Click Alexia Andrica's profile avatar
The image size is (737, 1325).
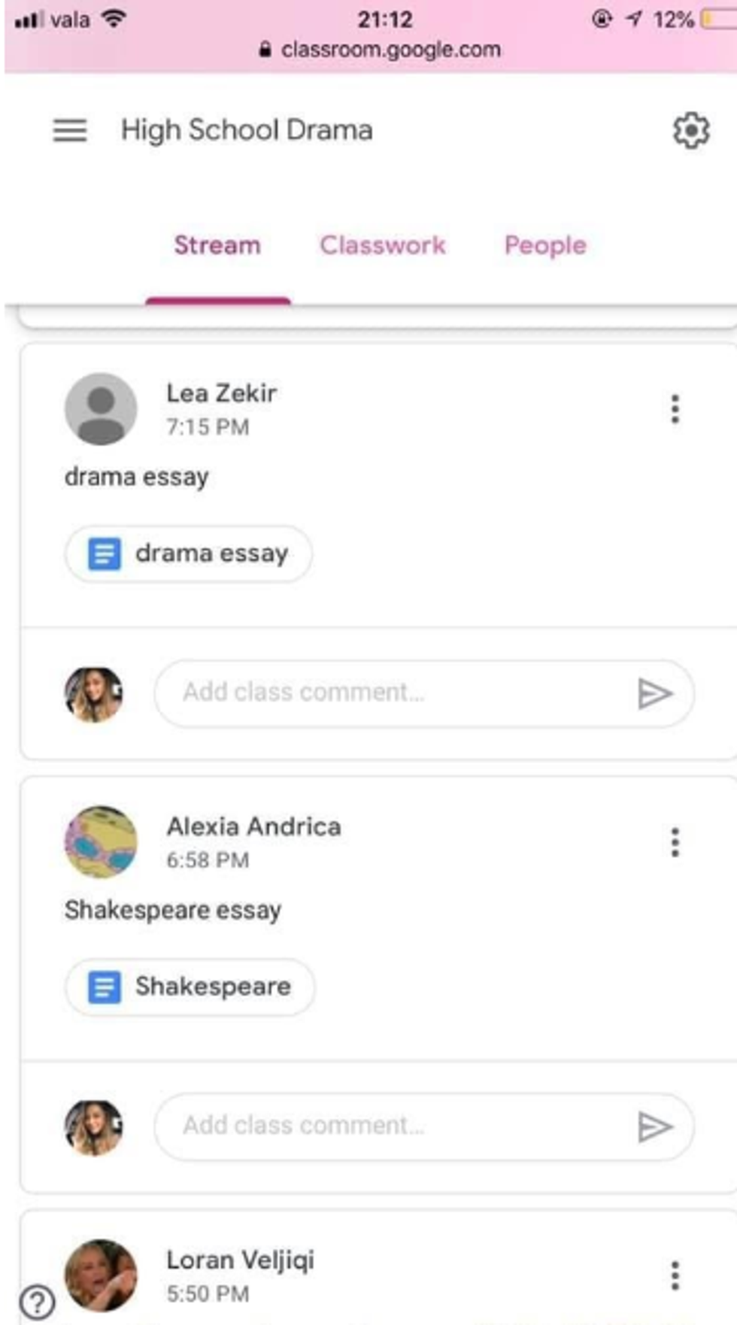(x=101, y=842)
